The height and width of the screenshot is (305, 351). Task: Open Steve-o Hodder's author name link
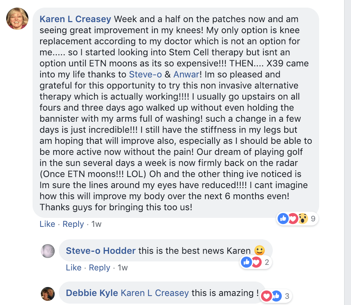101,251
